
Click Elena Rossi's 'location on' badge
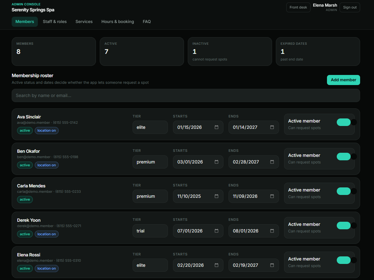(47, 268)
